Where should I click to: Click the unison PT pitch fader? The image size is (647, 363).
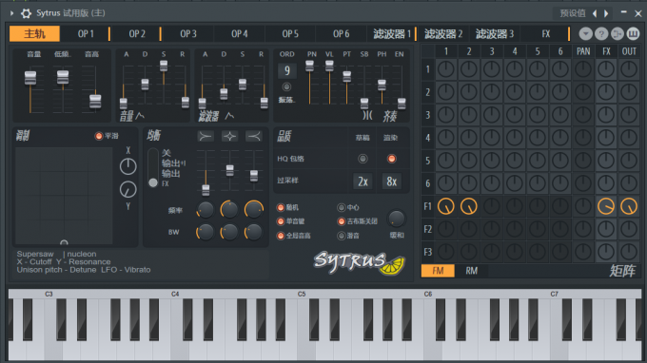coord(347,76)
